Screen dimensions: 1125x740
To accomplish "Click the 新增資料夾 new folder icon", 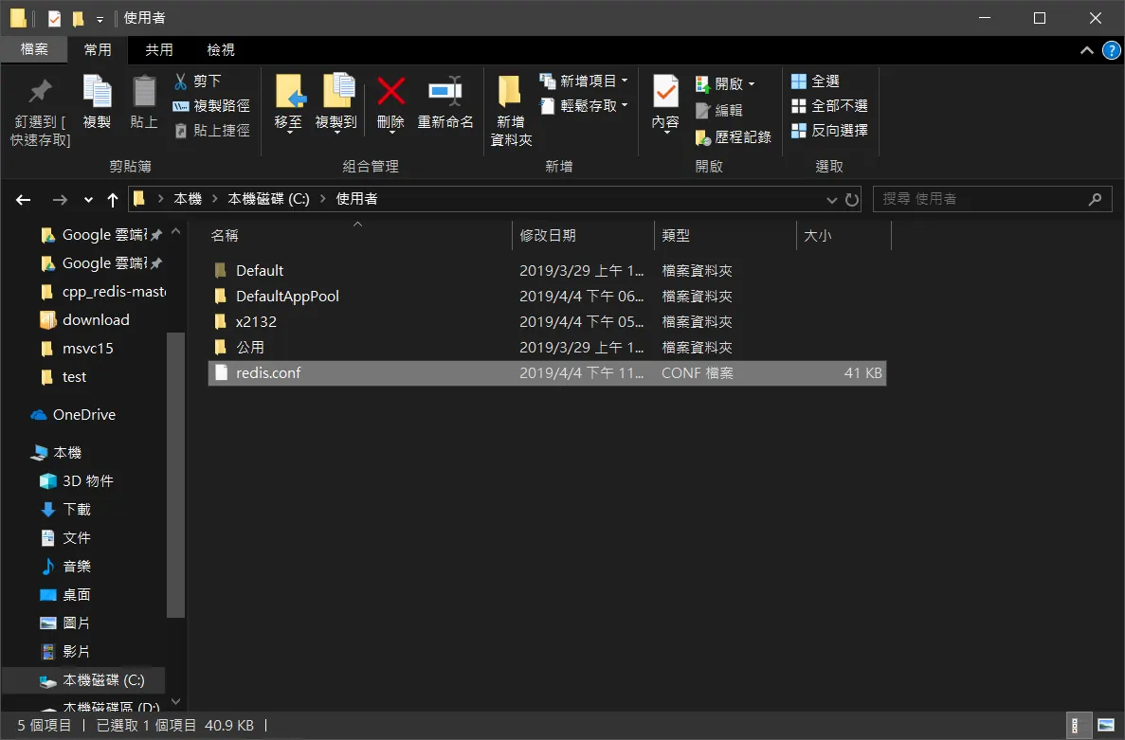I will tap(509, 91).
